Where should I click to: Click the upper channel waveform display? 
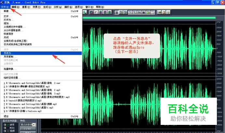click(149, 49)
